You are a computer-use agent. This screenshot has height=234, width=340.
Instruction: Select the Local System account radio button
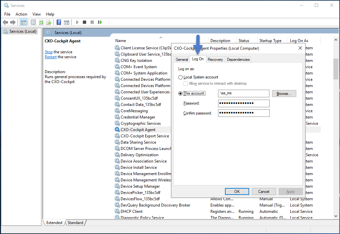[180, 77]
